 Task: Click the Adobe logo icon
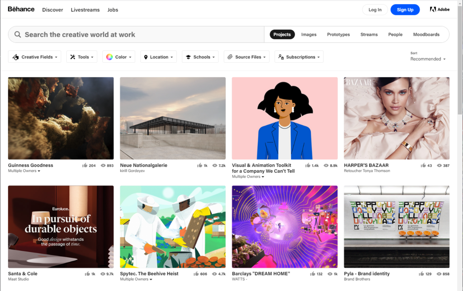[433, 9]
